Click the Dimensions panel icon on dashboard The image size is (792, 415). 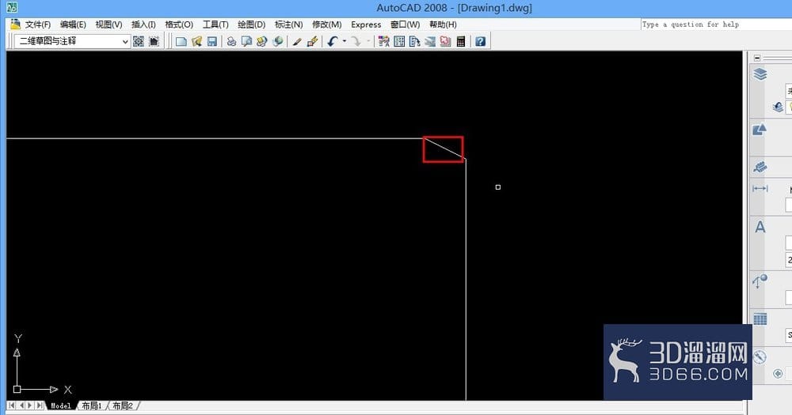coord(760,189)
